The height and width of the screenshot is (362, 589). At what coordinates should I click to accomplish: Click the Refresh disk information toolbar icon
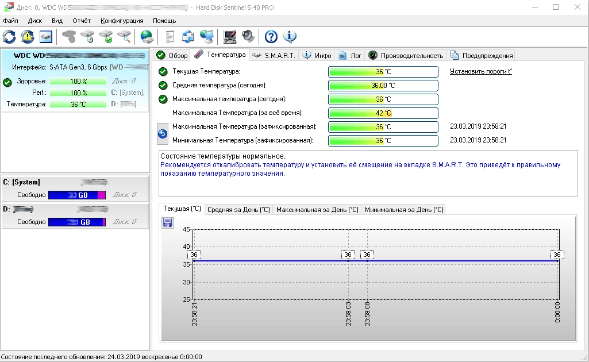pos(9,36)
